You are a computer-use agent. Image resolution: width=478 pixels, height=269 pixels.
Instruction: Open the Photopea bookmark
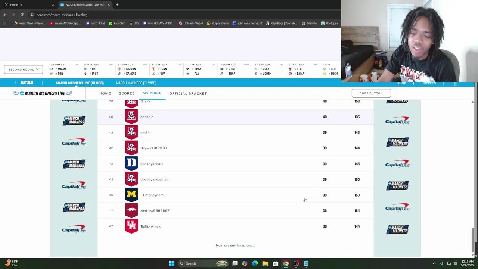(x=329, y=23)
